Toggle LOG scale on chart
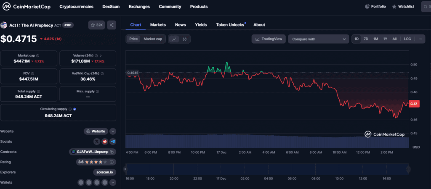The height and width of the screenshot is (189, 431). coord(407,39)
